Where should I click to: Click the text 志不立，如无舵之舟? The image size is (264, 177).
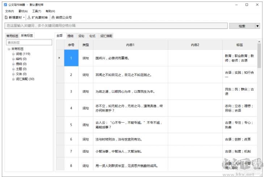click(110, 106)
